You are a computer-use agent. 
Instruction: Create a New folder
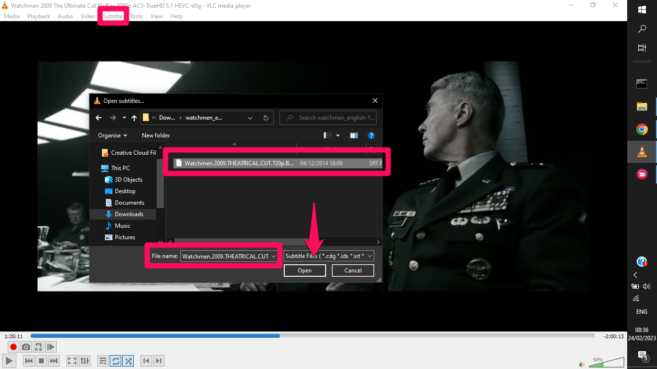coord(156,135)
